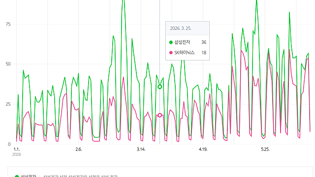The height and width of the screenshot is (177, 315).
Task: Click the 1.1. date label on x-axis
Action: tap(16, 149)
